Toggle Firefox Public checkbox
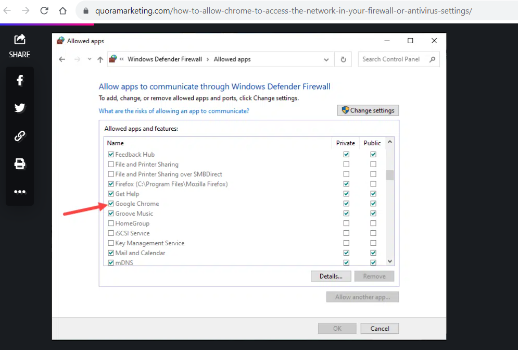Viewport: 518px width, 350px height. pyautogui.click(x=373, y=184)
